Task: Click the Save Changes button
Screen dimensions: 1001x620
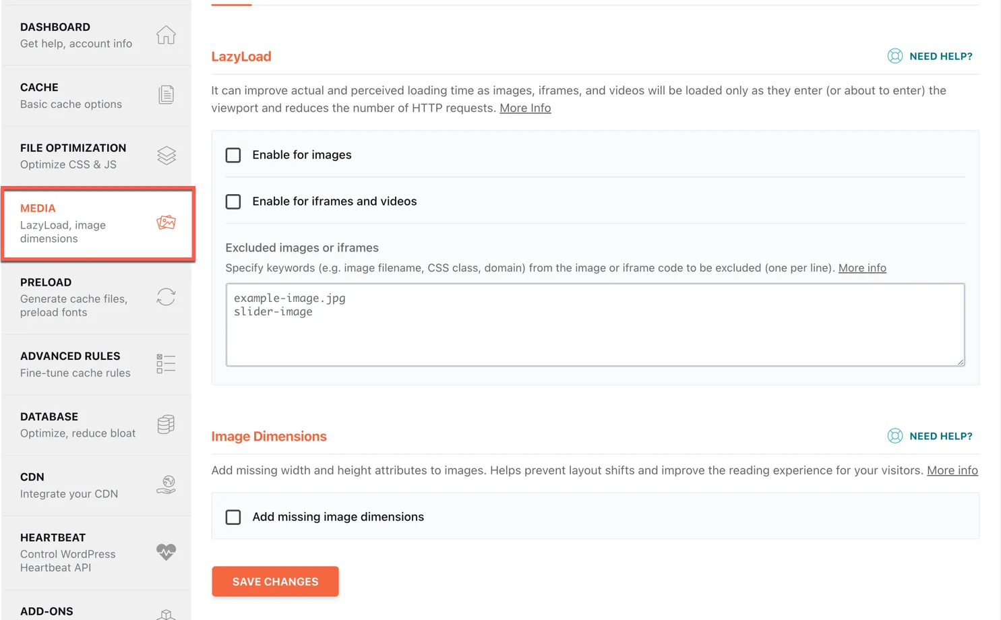Action: tap(275, 581)
